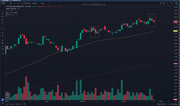Open the Fibonacci and Gann tools
This screenshot has width=180, height=106.
[3, 13]
